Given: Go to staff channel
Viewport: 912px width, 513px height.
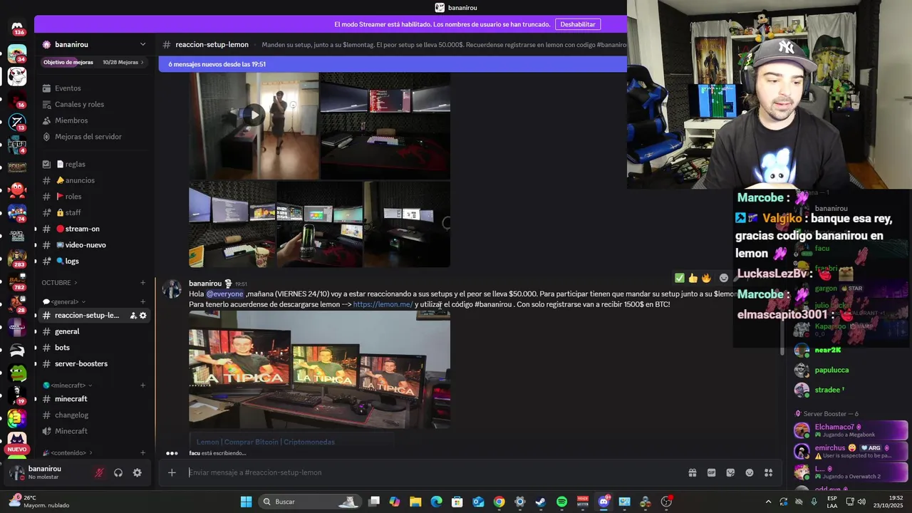Looking at the screenshot, I should point(94,212).
